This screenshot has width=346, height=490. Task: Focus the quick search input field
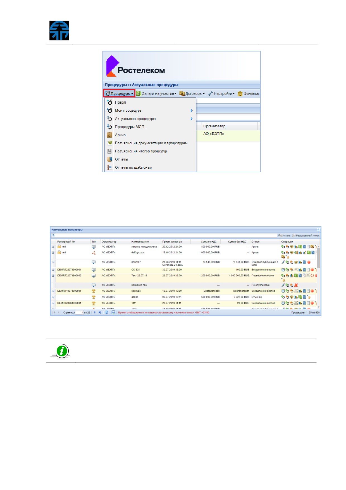[166, 235]
